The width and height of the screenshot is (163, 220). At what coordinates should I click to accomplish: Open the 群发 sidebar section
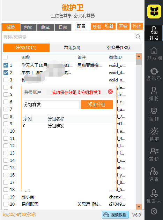tap(154, 33)
